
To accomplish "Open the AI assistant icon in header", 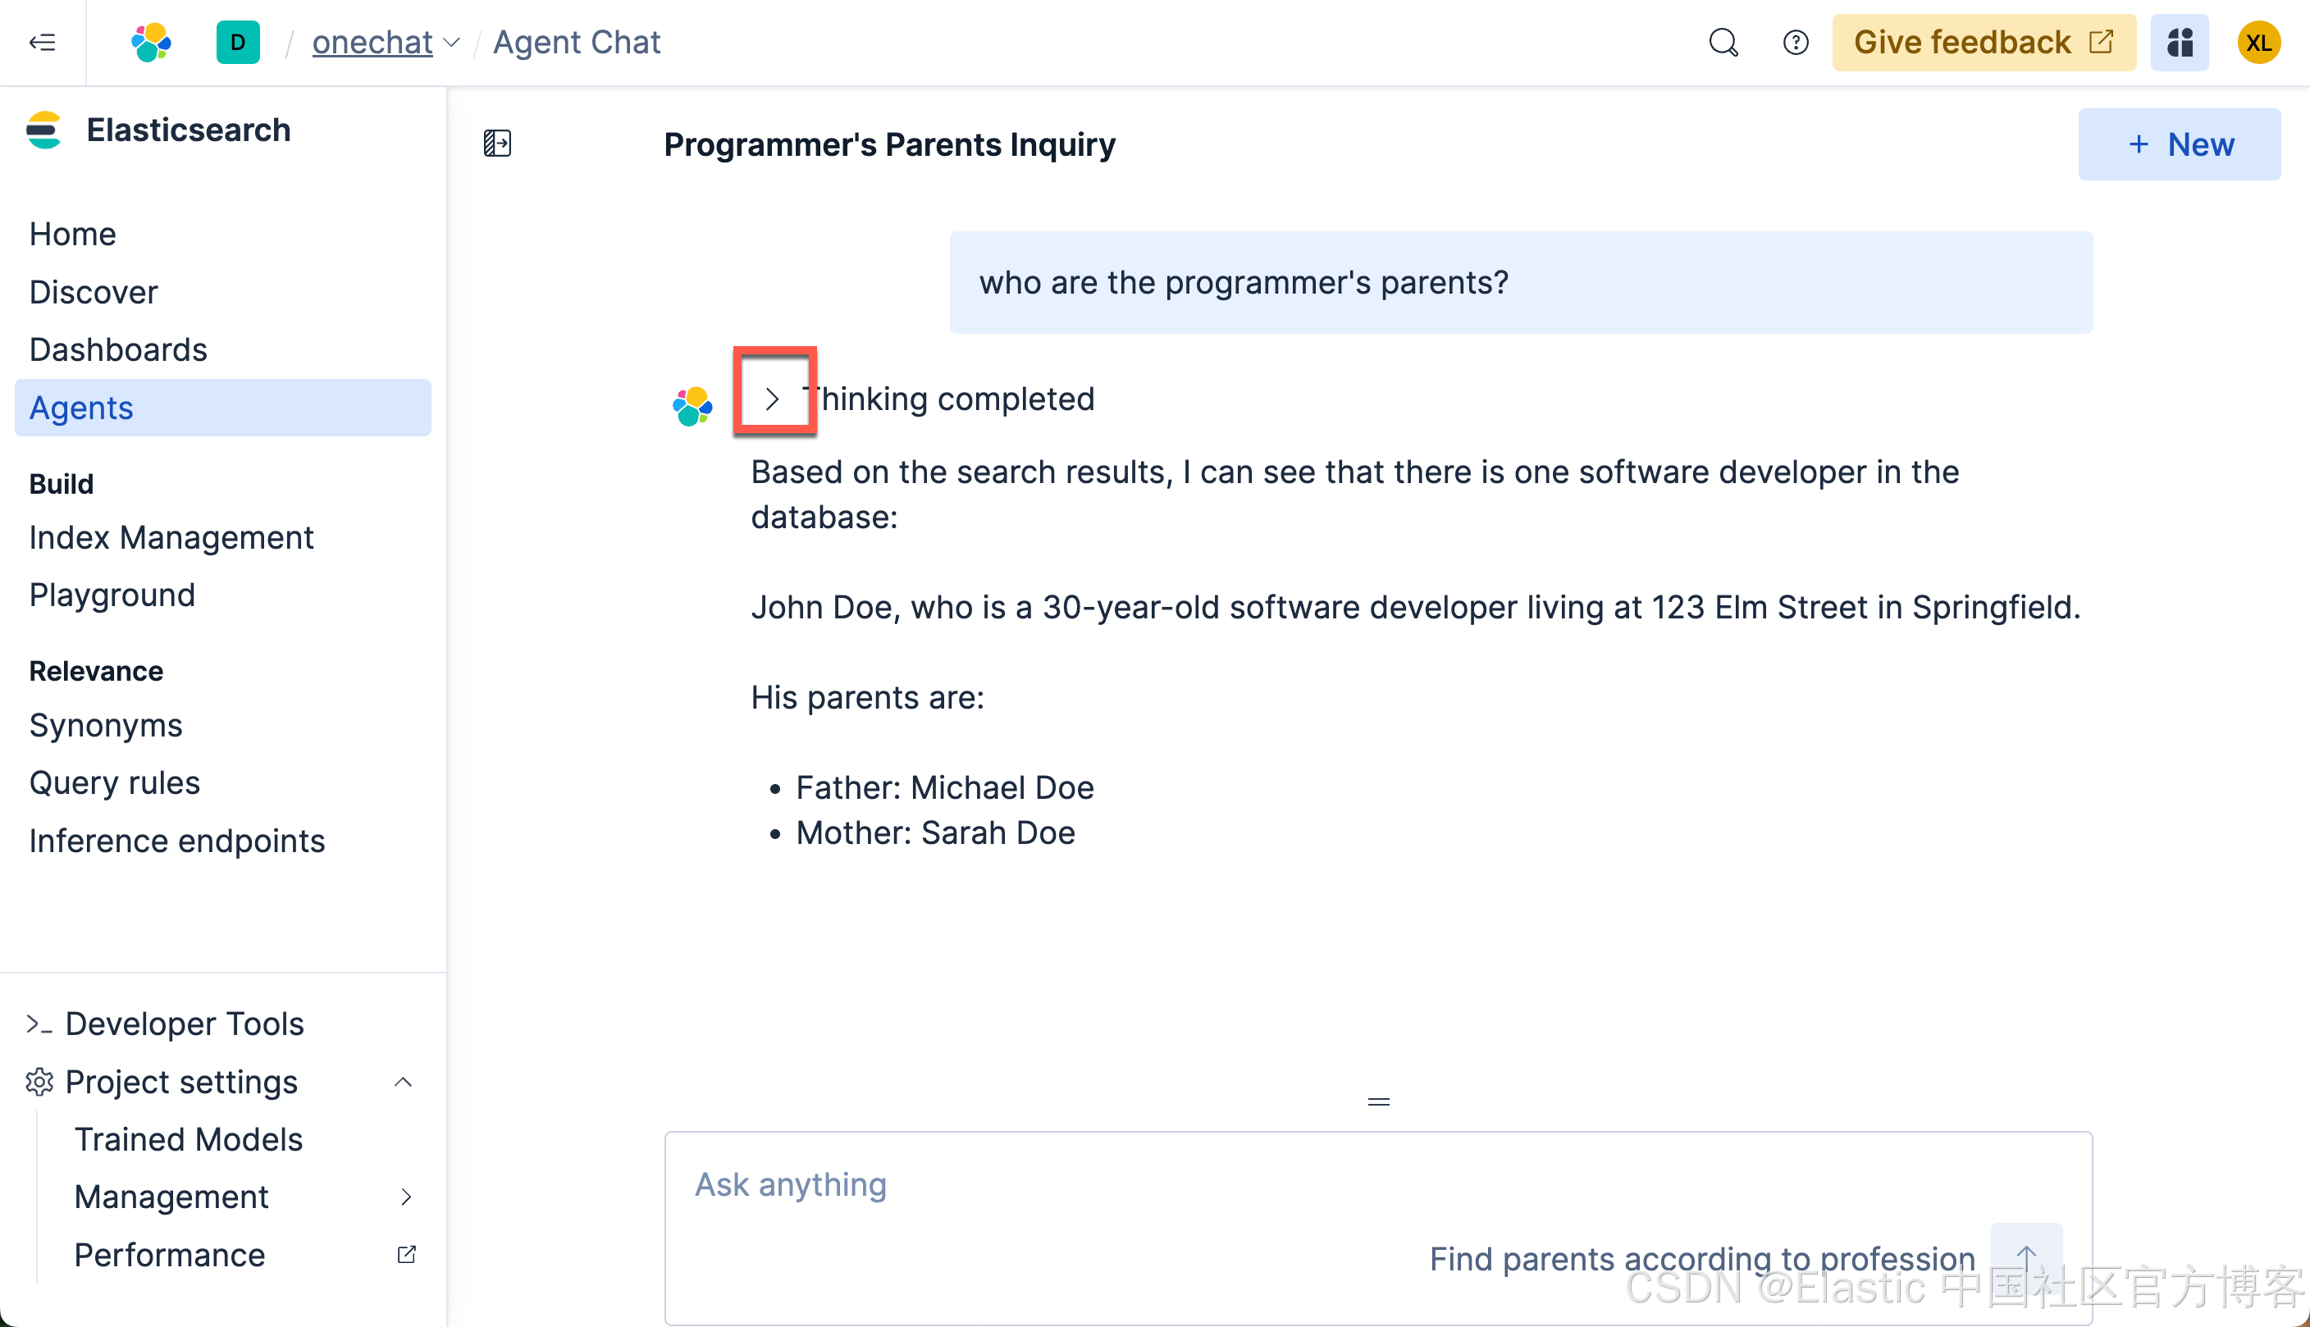I will [2179, 42].
